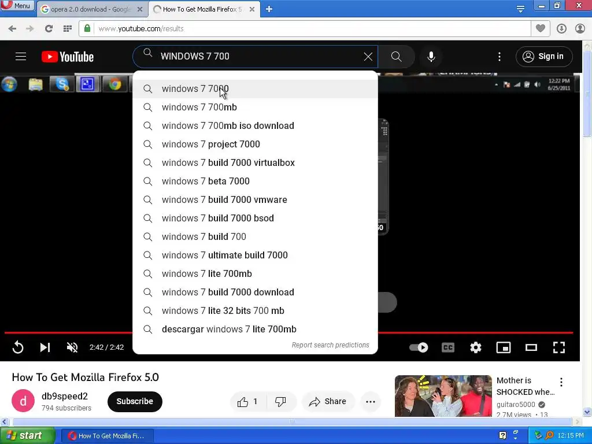The width and height of the screenshot is (592, 444).
Task: Select suggestion 'windows 7 ultimate build 7000'
Action: 255,255
